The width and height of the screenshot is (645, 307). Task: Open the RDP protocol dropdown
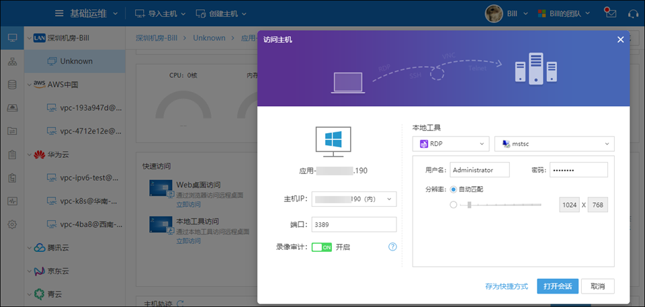point(451,144)
